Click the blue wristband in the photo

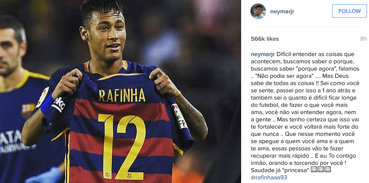[x=48, y=104]
